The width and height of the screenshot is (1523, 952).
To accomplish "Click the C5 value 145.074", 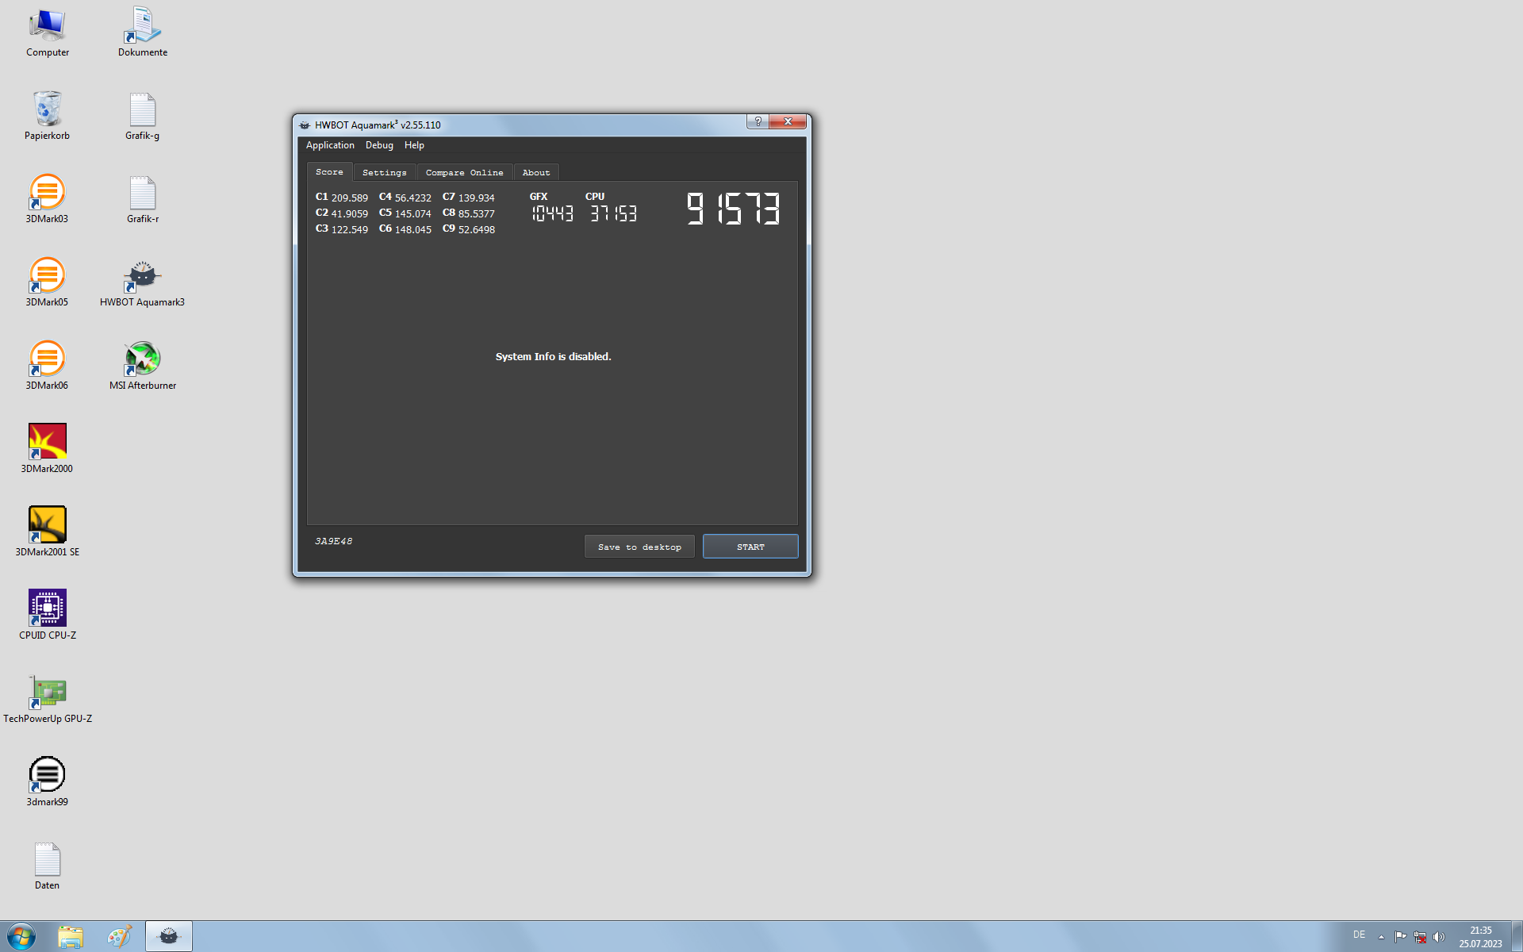I will (x=413, y=213).
